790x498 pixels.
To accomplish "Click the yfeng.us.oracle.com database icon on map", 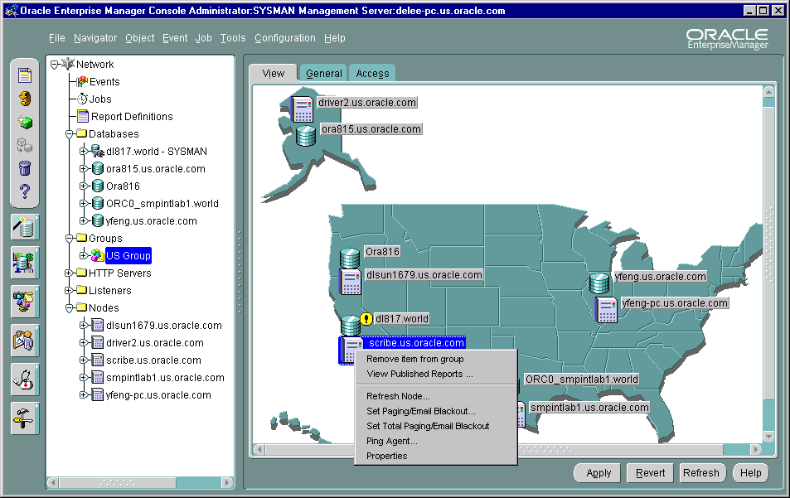I will 599,283.
